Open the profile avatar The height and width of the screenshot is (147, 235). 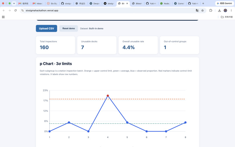pos(225,10)
